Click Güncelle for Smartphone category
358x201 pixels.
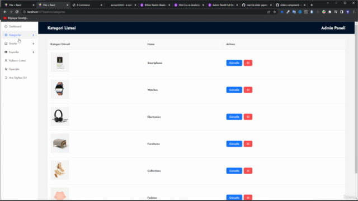coord(234,63)
